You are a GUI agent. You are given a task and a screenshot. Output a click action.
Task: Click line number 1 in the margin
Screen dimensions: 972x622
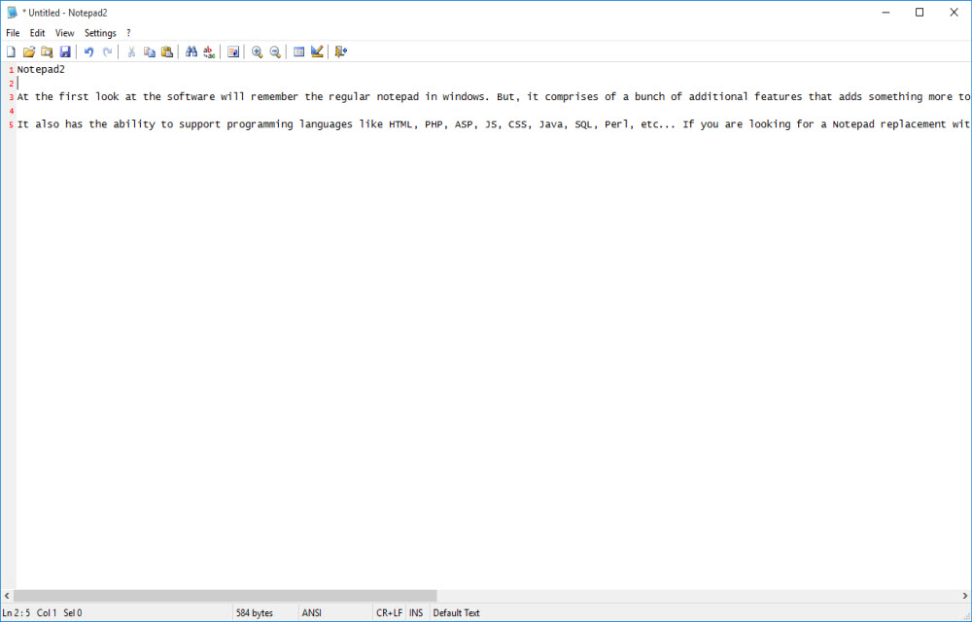point(11,70)
